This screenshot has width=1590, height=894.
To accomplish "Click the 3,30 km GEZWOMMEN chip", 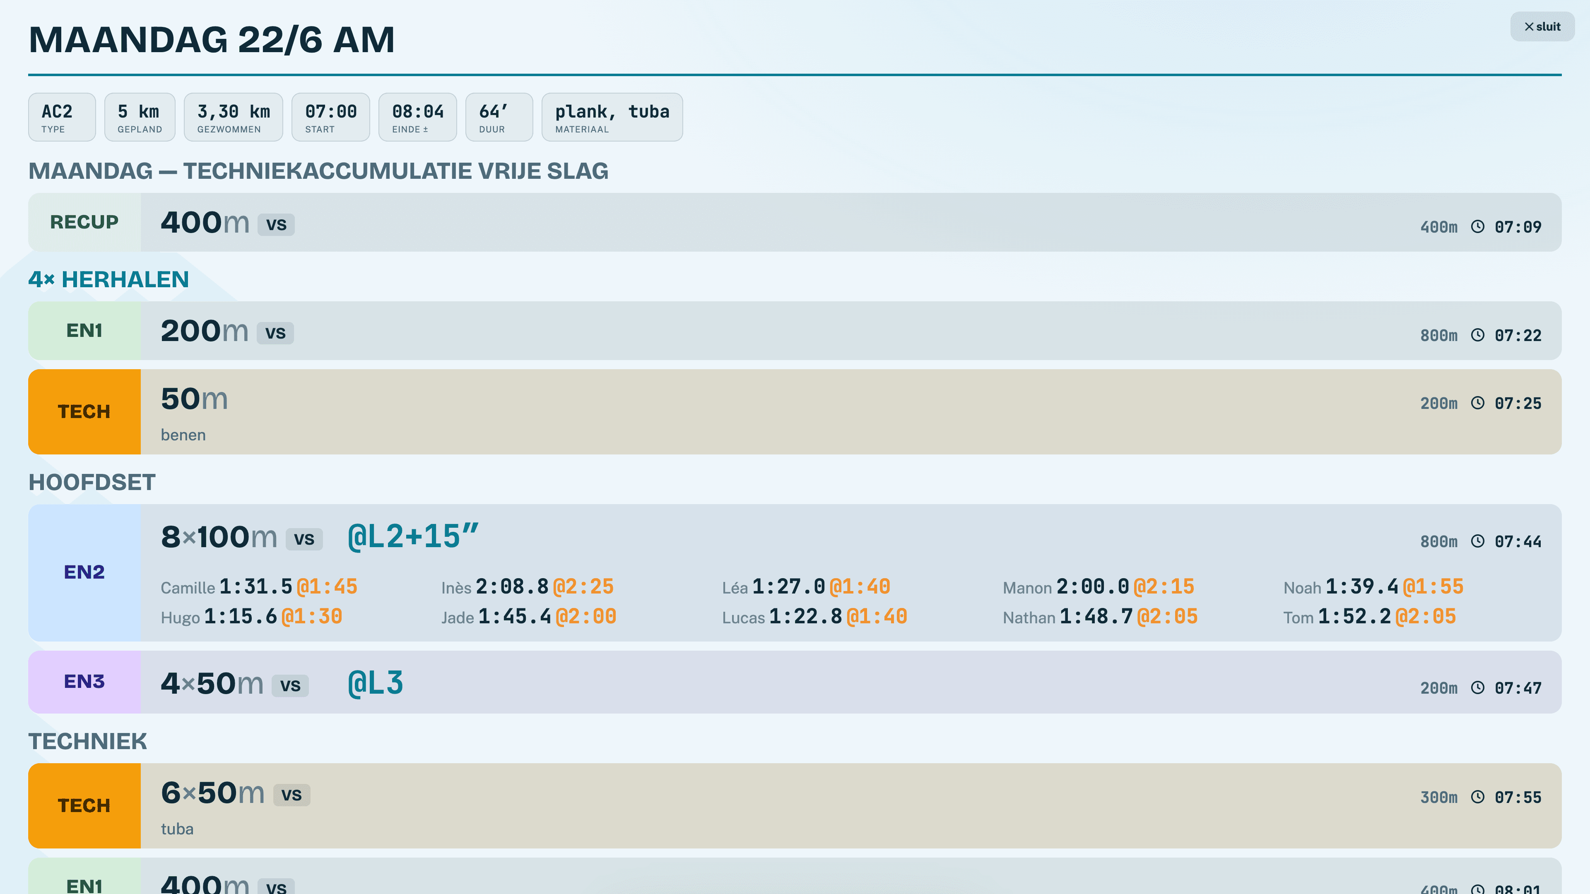I will pos(233,117).
